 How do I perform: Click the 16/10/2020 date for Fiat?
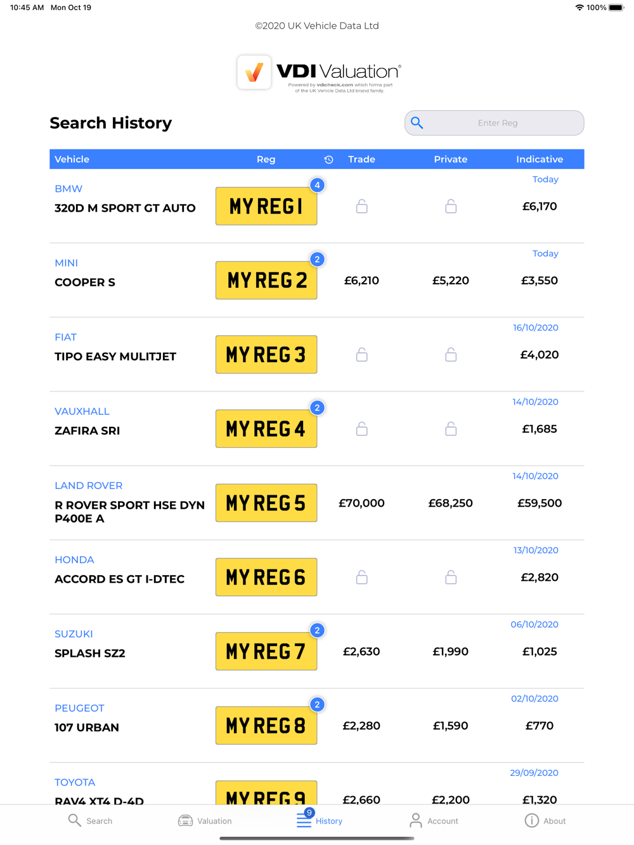[x=536, y=327]
